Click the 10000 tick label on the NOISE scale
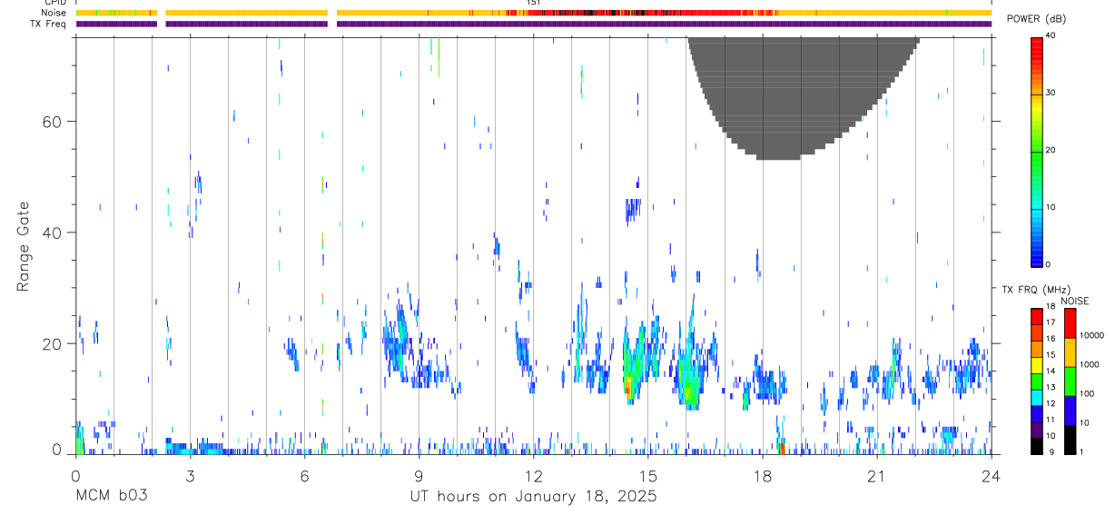The width and height of the screenshot is (1115, 515). tap(1091, 335)
